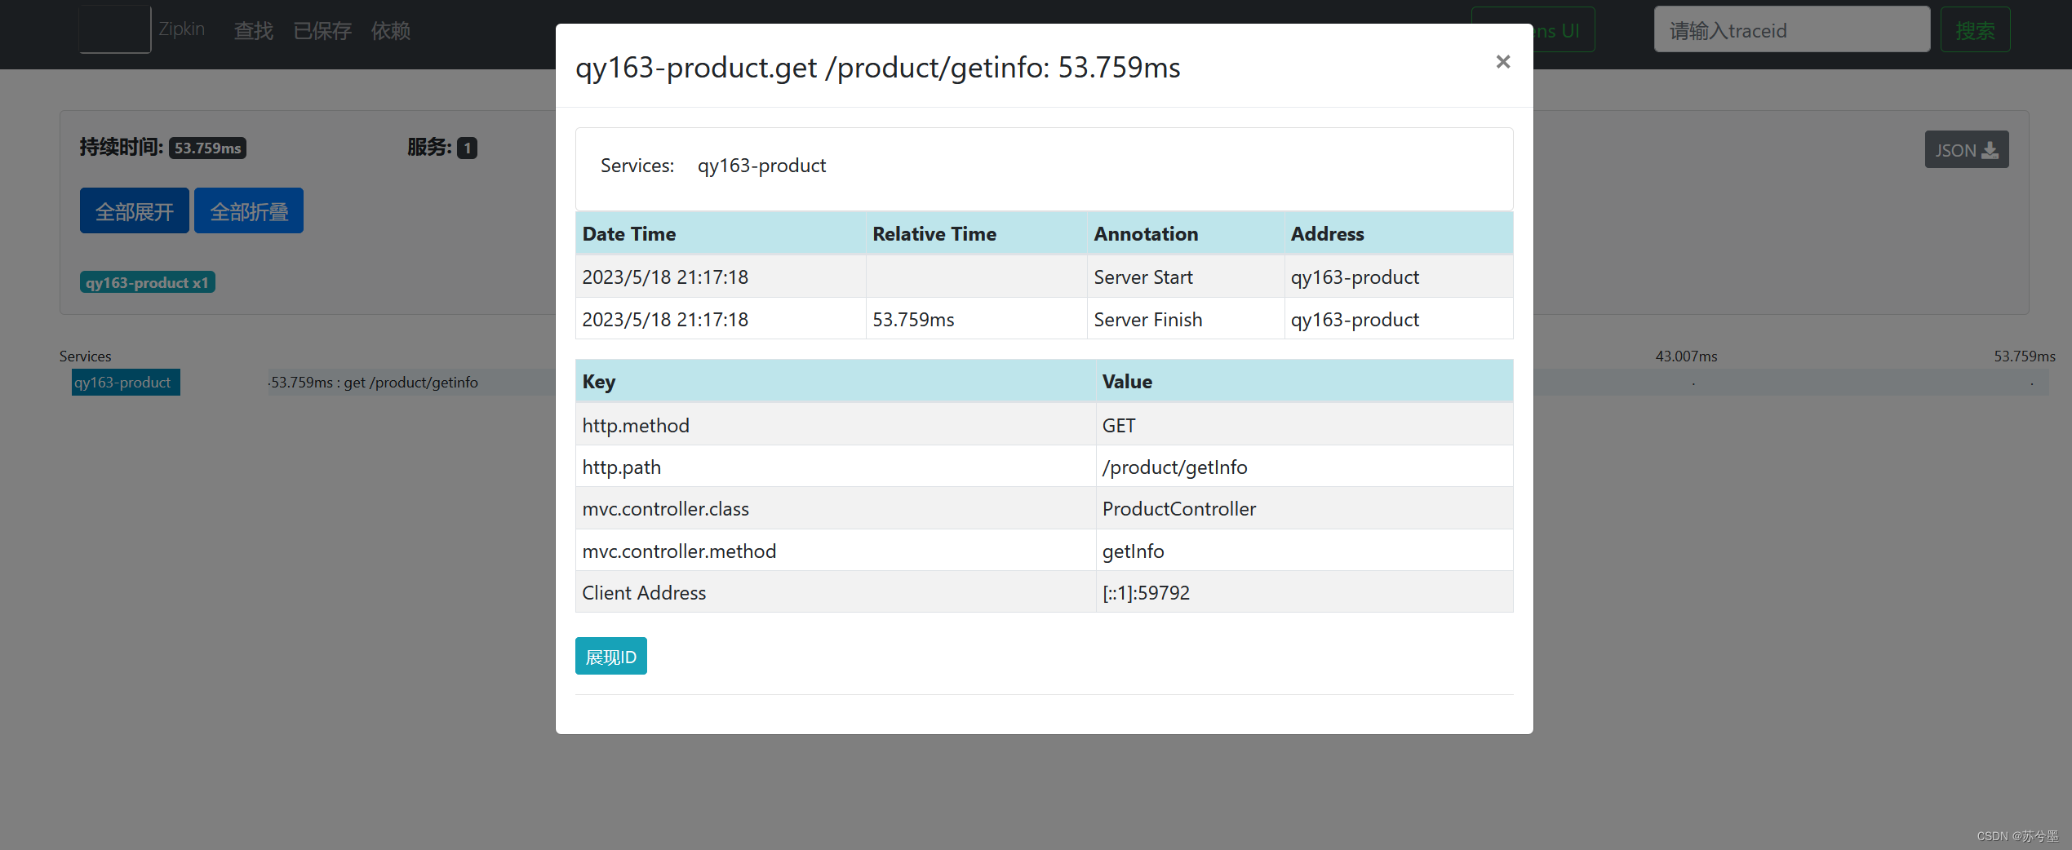Click the Key column header
The image size is (2072, 850).
pyautogui.click(x=836, y=381)
